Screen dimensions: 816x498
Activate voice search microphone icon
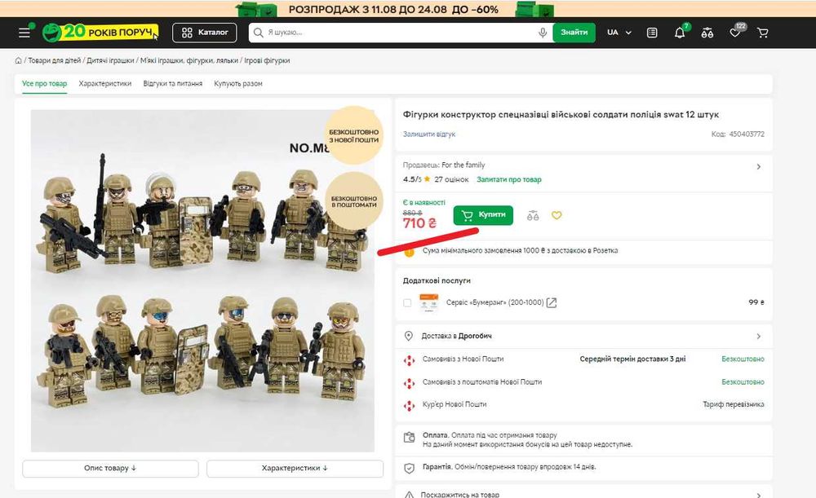tap(543, 33)
